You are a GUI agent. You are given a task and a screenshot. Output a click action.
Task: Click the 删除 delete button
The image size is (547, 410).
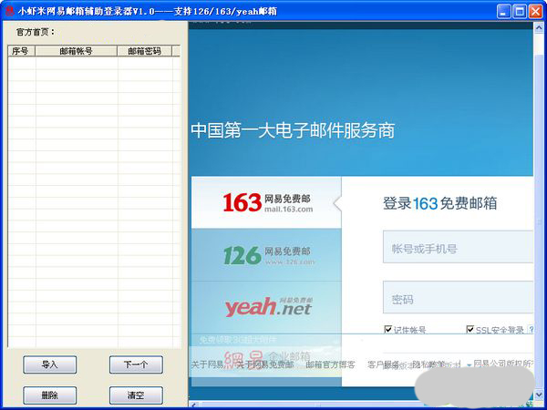(50, 395)
